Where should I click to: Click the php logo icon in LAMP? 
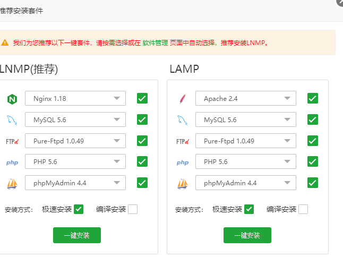click(183, 162)
